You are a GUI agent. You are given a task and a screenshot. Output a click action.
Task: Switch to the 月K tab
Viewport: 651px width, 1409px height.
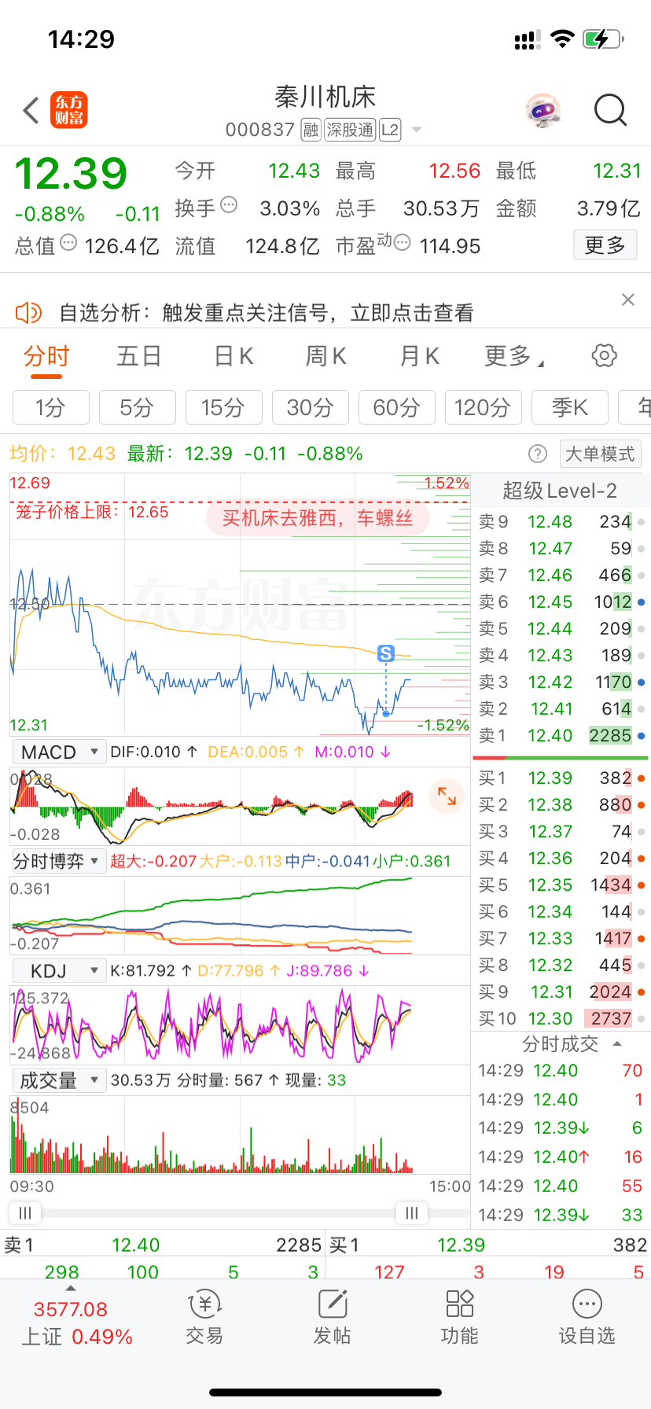click(419, 356)
